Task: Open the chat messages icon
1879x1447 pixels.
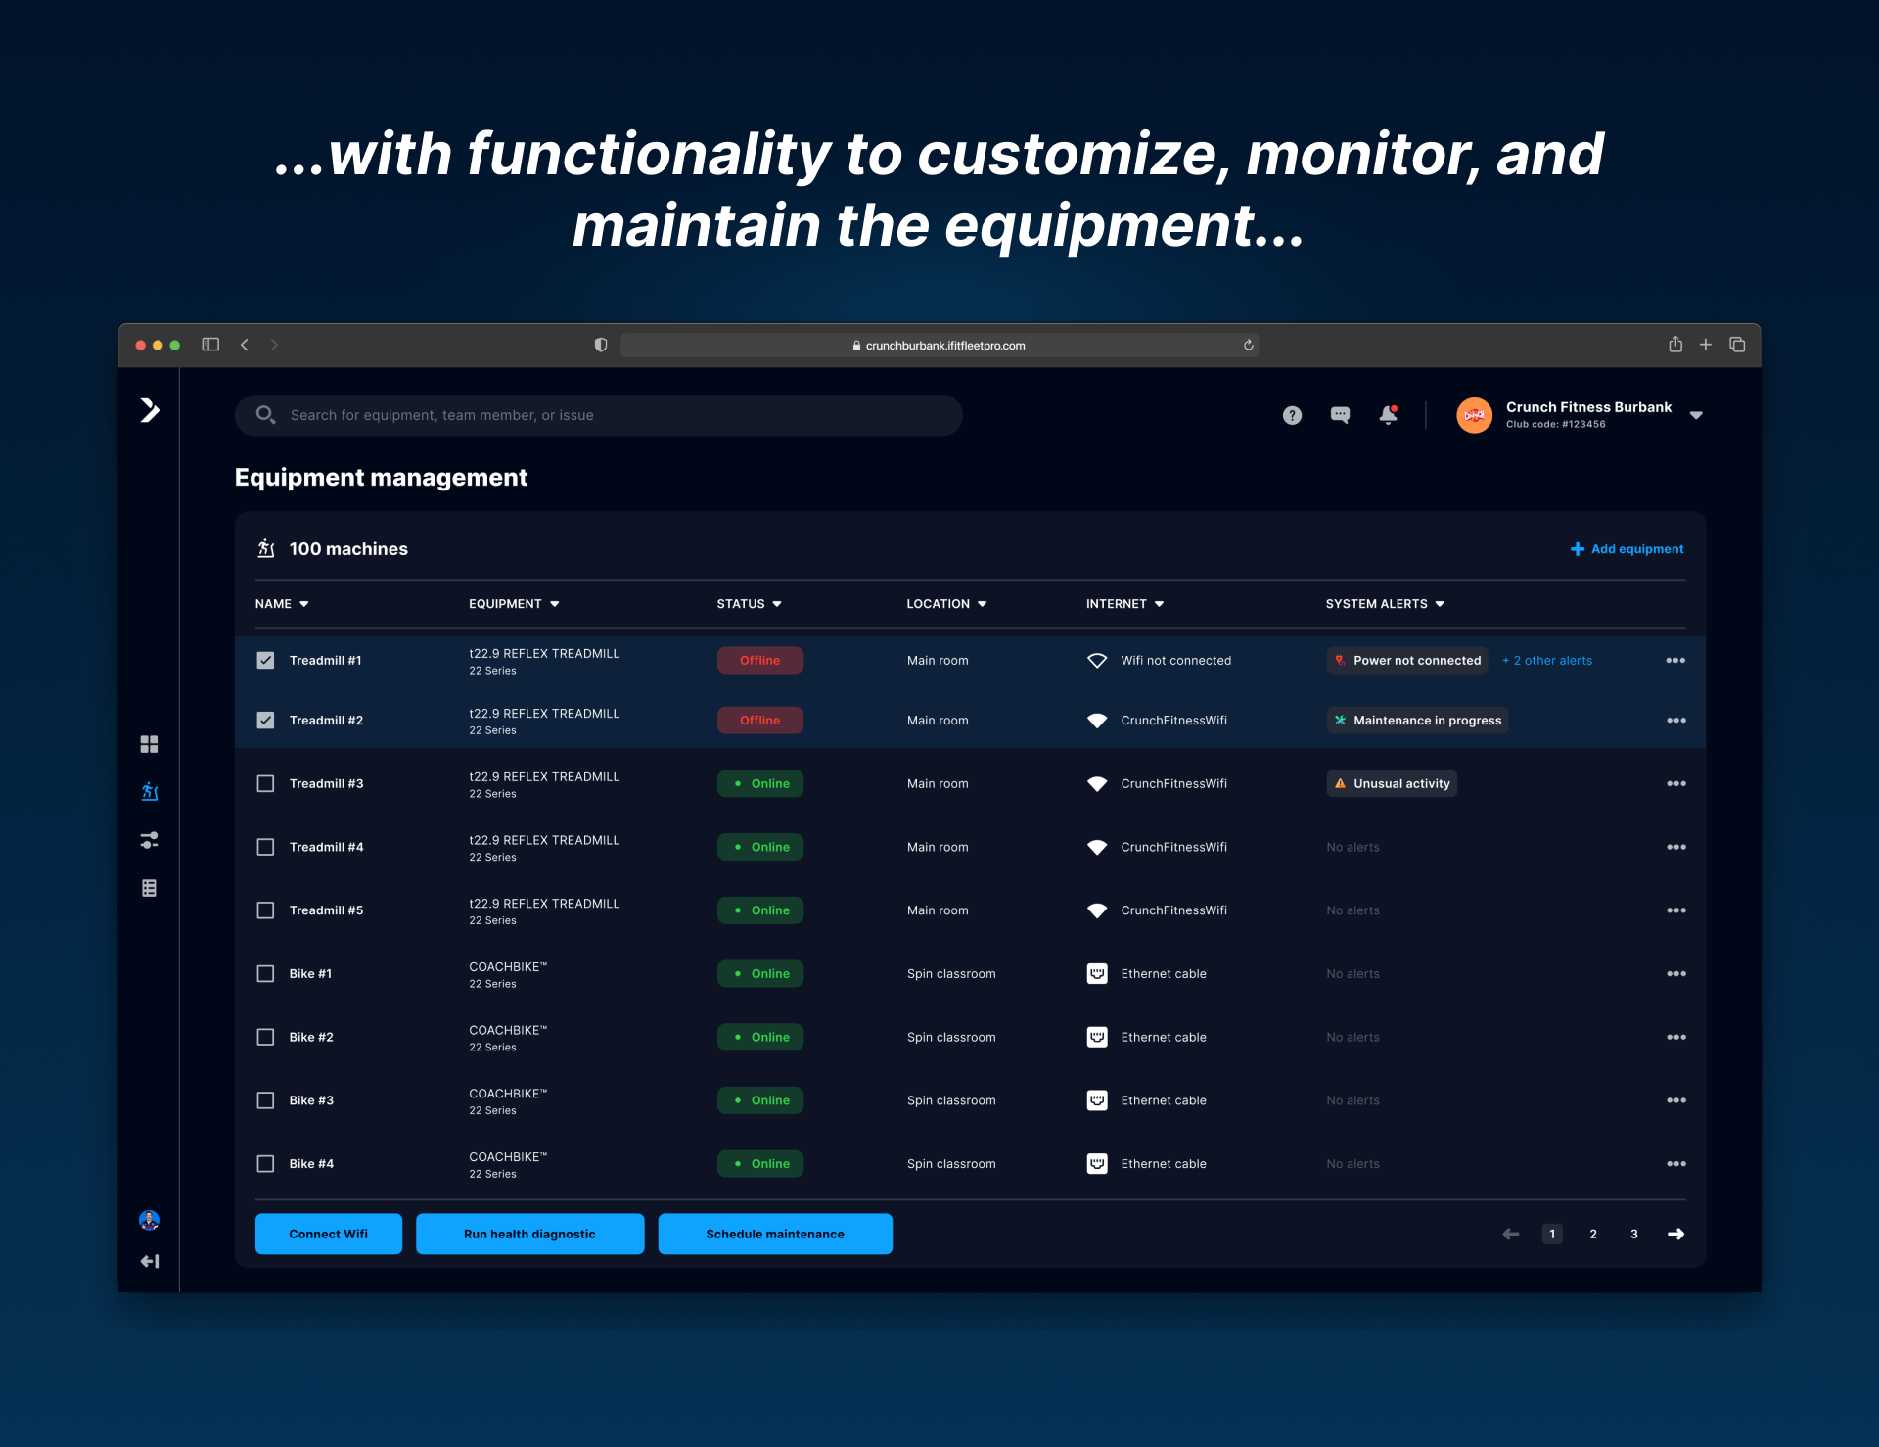Action: pos(1340,415)
